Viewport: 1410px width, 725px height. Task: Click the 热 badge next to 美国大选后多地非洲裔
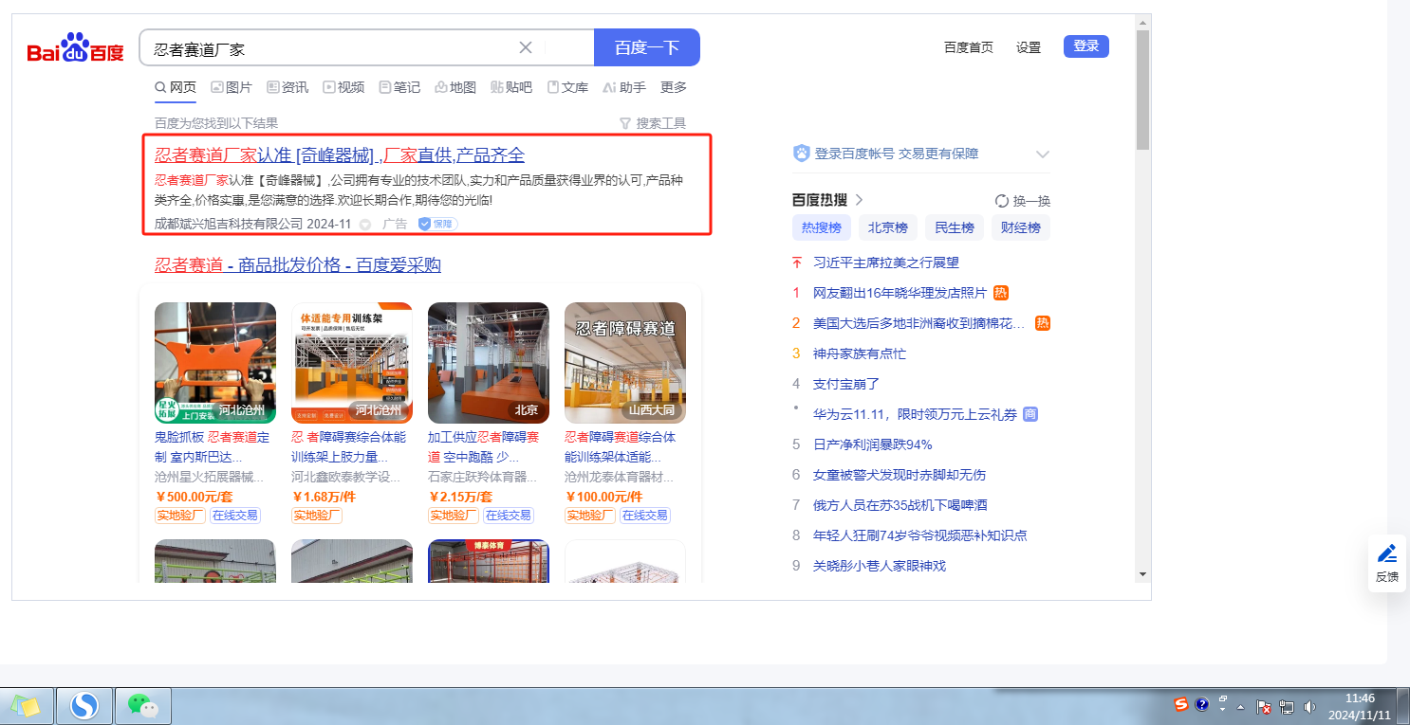click(1043, 323)
